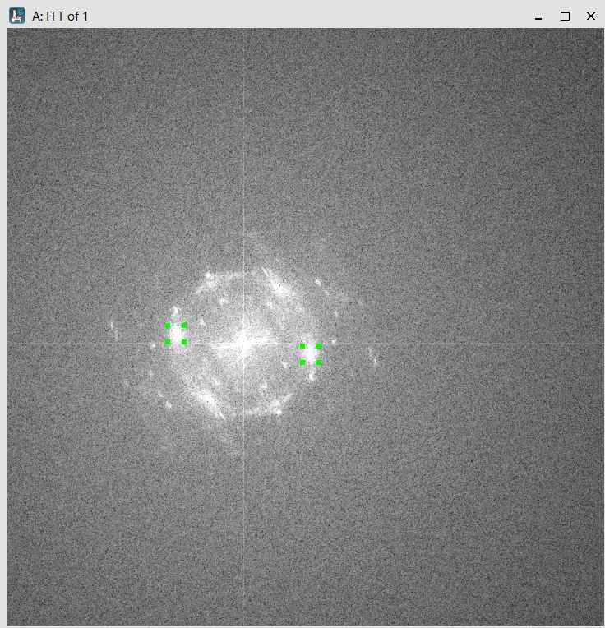
Task: Click the application icon in the title bar
Action: tap(16, 16)
